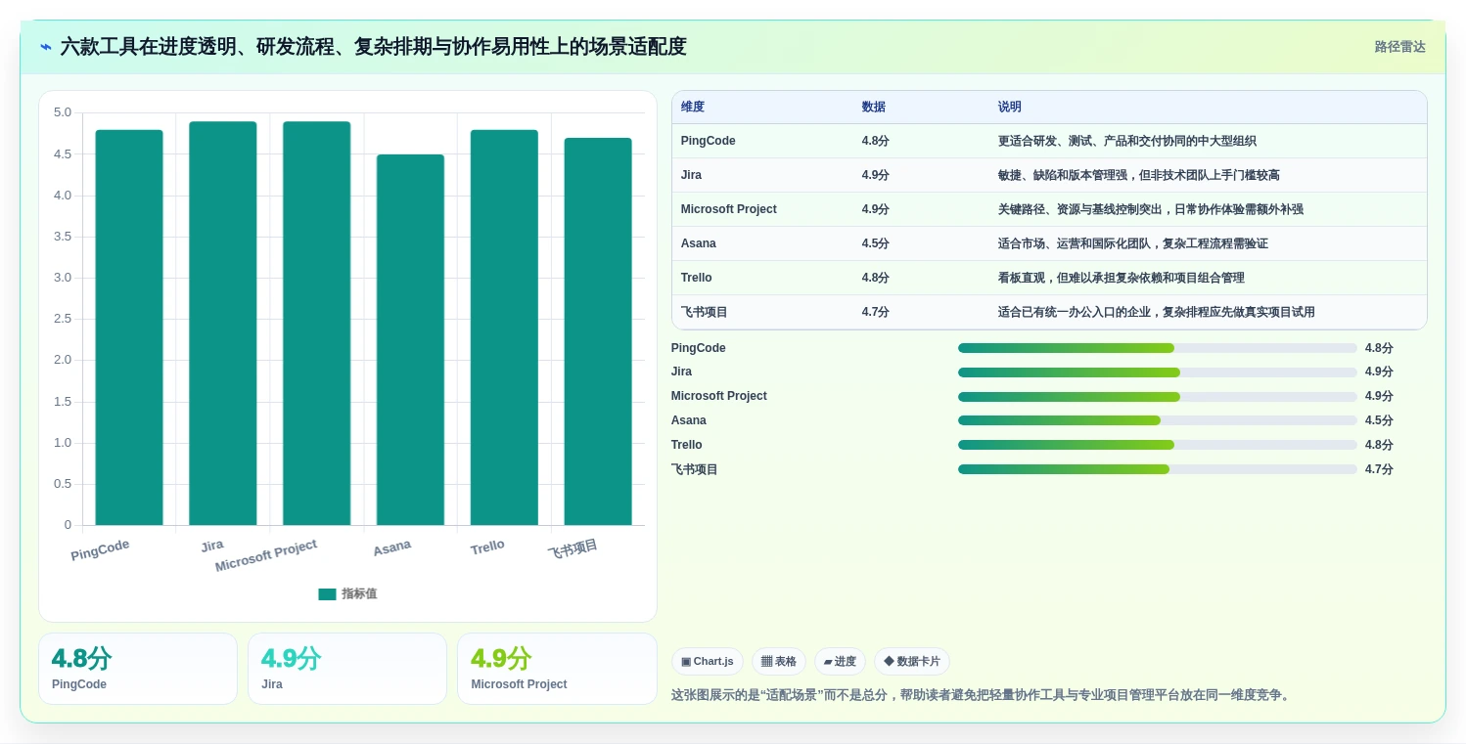Click the text 看板直观，但难以承担复杂依赖和项目组合管理
This screenshot has height=744, width=1466.
tap(1122, 278)
